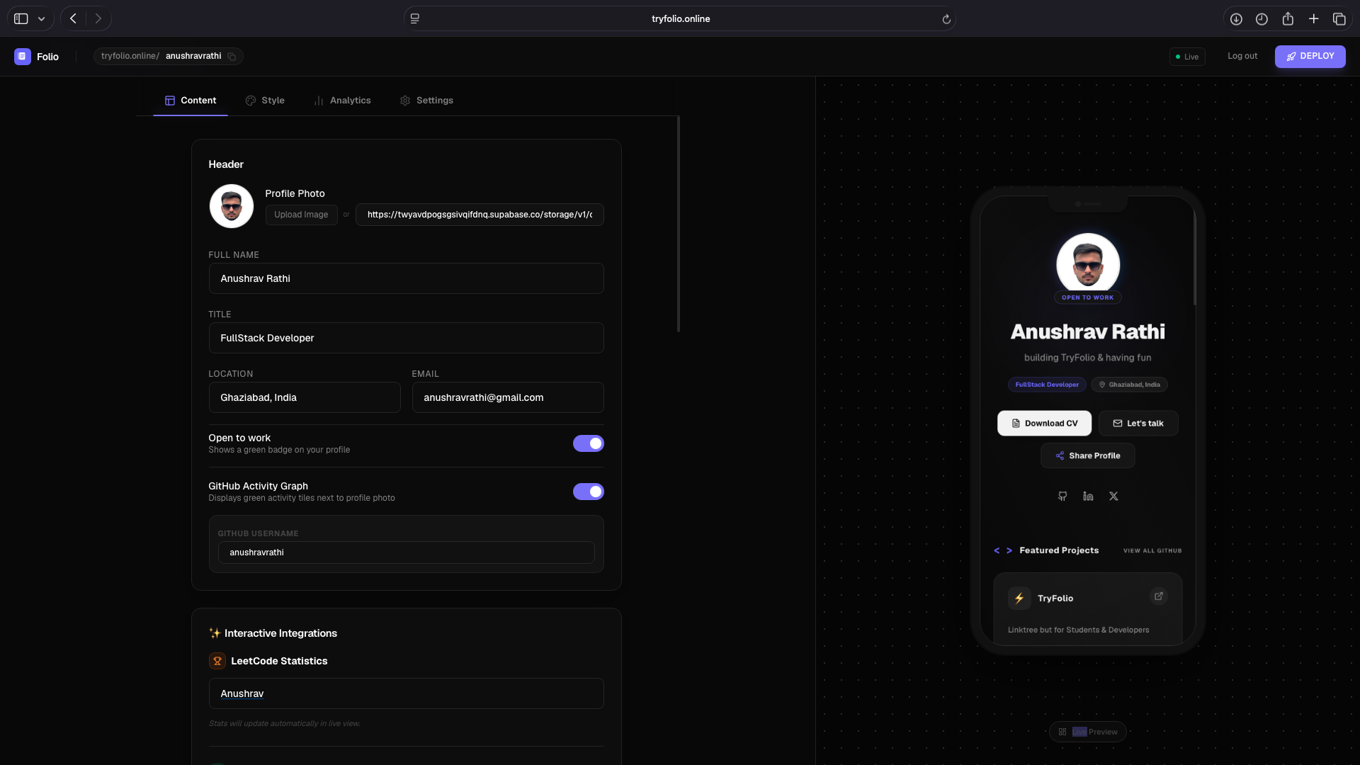Go forward with the browser forward arrow
Viewport: 1360px width, 765px height.
(98, 19)
